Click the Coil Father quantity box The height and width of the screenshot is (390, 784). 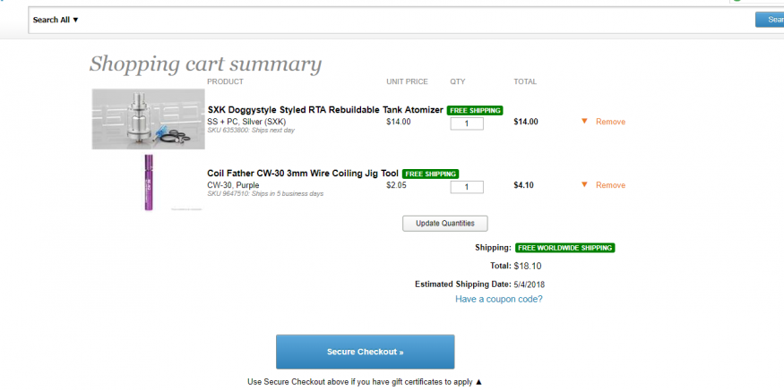pyautogui.click(x=467, y=187)
